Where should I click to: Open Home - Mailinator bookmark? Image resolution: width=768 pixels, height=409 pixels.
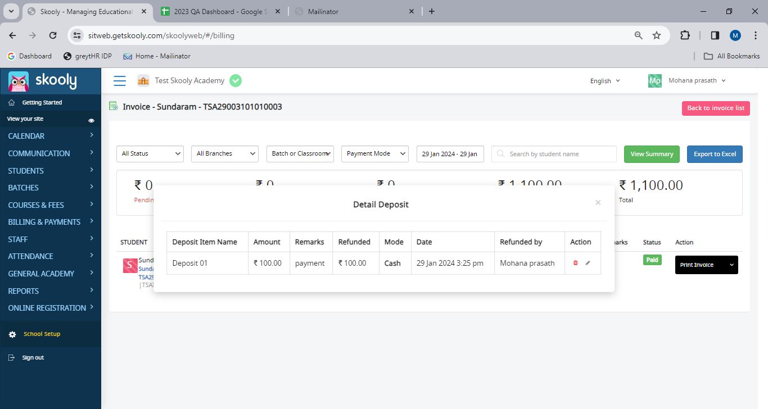tap(157, 56)
